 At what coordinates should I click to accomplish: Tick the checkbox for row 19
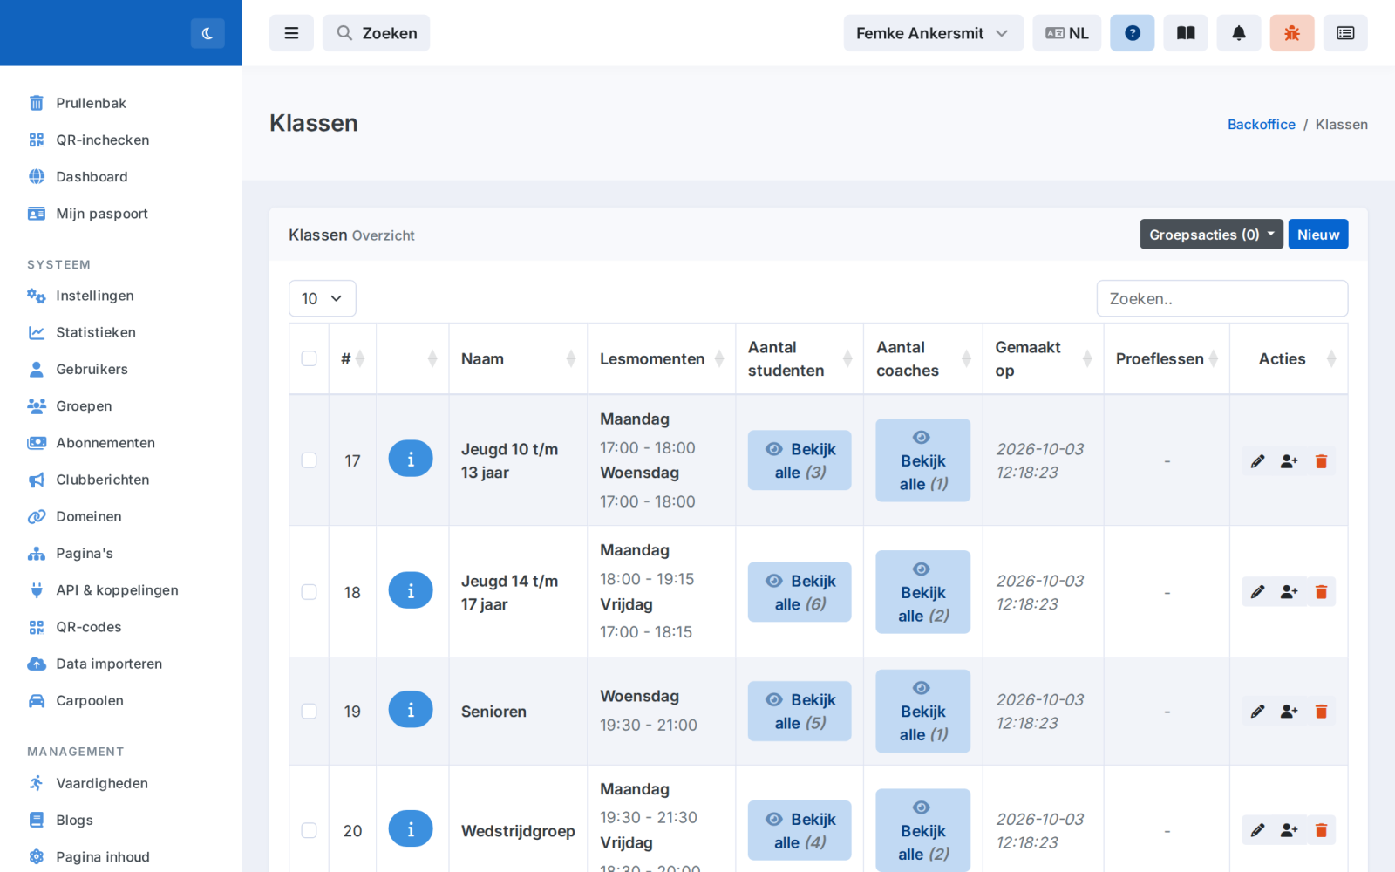point(309,711)
